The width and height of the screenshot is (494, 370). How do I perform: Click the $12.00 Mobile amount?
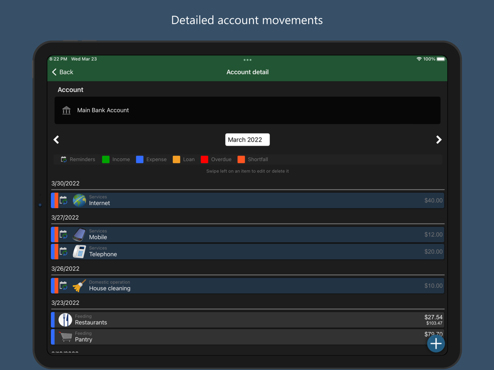[433, 234]
